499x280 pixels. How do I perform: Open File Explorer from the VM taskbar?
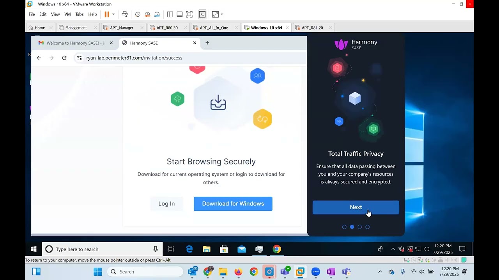207,249
